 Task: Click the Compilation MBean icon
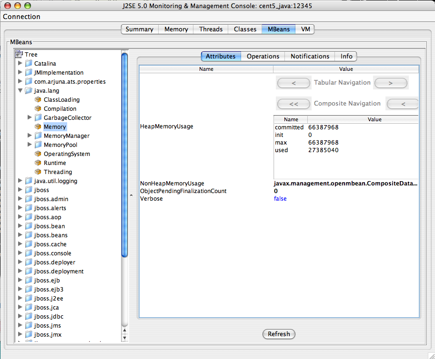[x=38, y=108]
